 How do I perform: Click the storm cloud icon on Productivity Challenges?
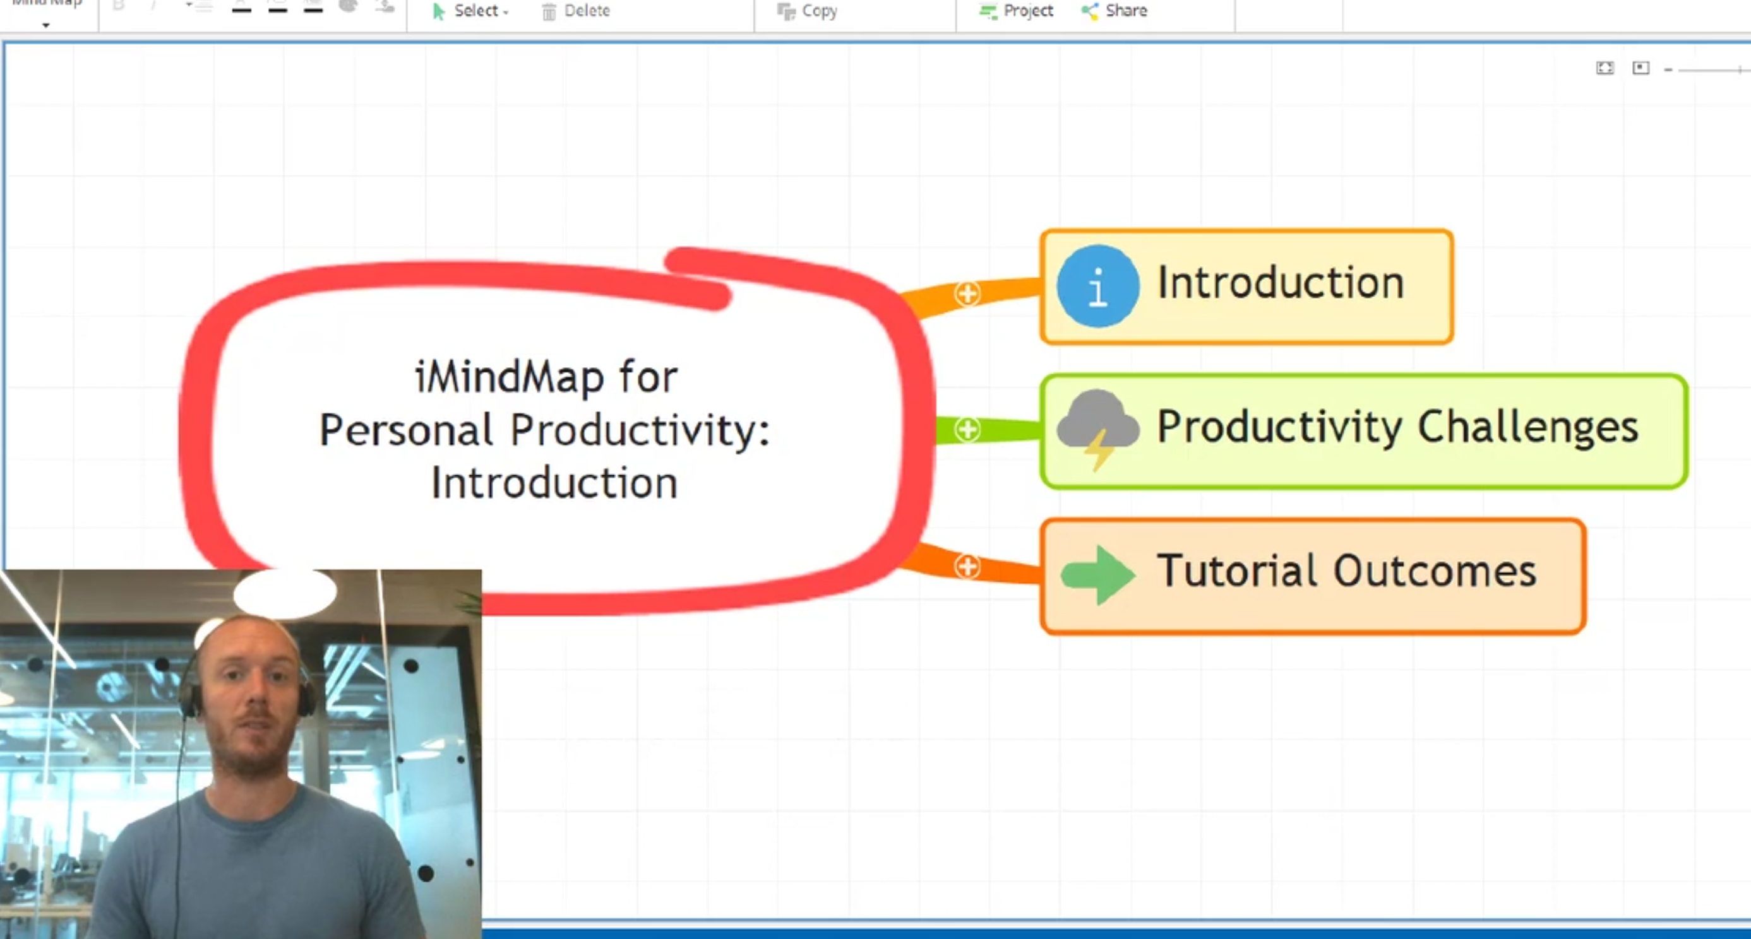pyautogui.click(x=1097, y=430)
